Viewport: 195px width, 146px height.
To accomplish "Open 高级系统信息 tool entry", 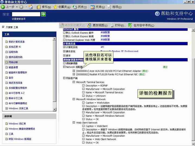I will (x=16, y=83).
